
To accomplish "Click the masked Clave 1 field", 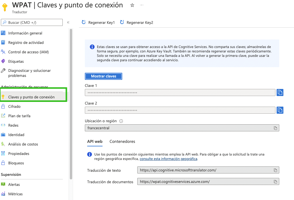I will pyautogui.click(x=180, y=92).
